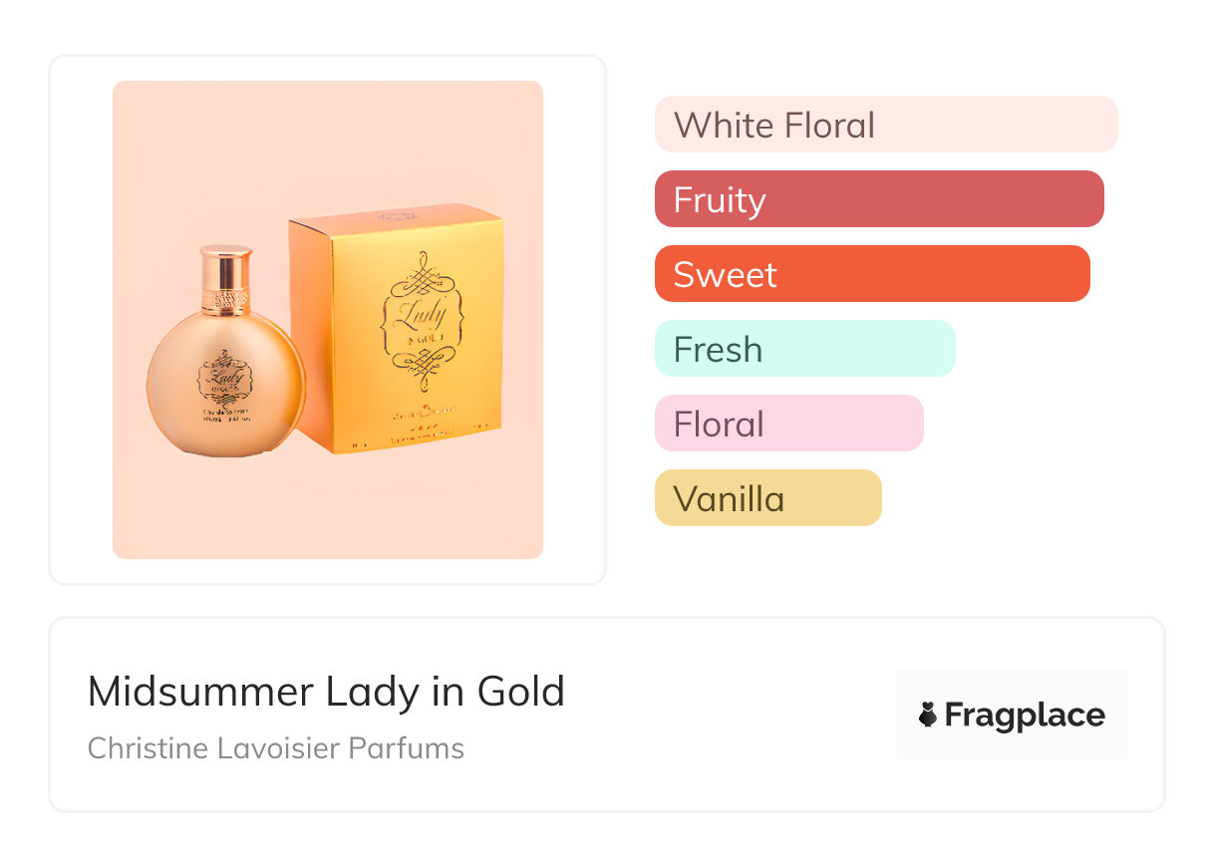
Task: Click the top flap of the gold box
Action: click(399, 214)
